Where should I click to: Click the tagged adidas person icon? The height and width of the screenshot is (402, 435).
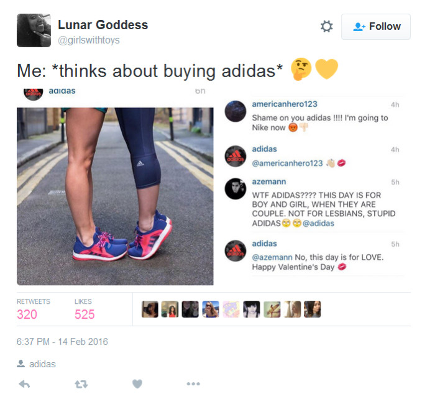21,363
